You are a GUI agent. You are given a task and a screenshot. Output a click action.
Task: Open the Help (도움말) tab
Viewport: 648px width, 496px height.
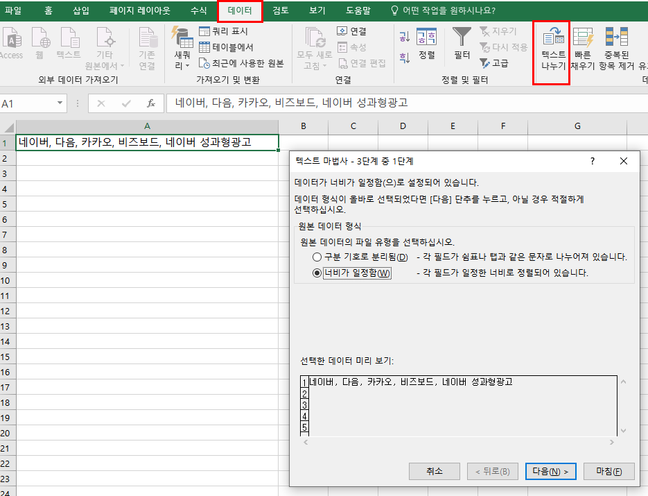358,10
